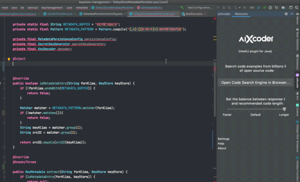The width and height of the screenshot is (300, 182).
Task: Click the Stop square icon in toolbar
Action: (245, 8)
